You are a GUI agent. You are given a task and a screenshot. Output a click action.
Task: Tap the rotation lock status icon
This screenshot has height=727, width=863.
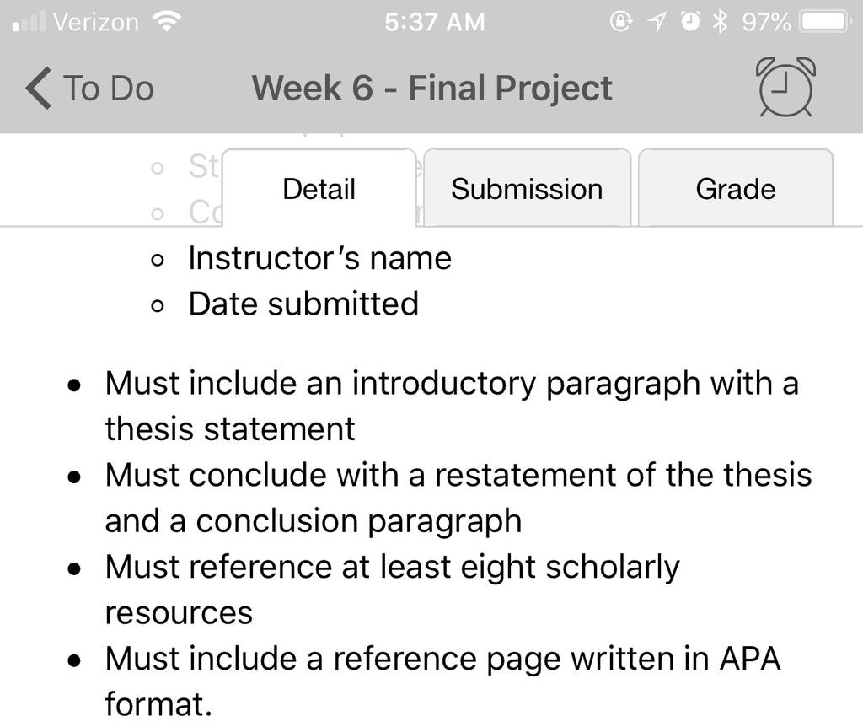pyautogui.click(x=621, y=21)
